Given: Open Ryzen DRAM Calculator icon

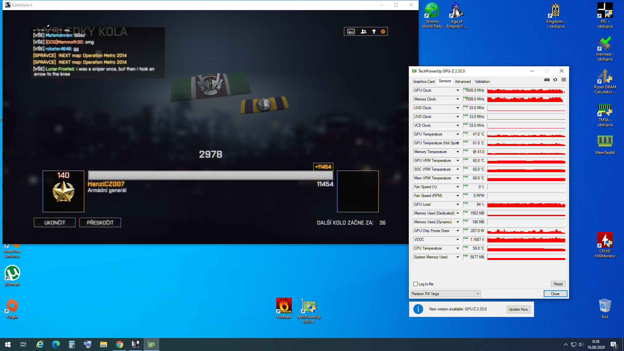Looking at the screenshot, I should tap(605, 81).
